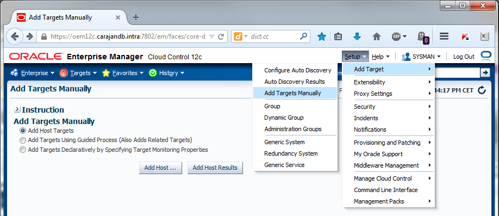This screenshot has width=499, height=216.
Task: Open the Help dropdown menu
Action: click(x=381, y=57)
